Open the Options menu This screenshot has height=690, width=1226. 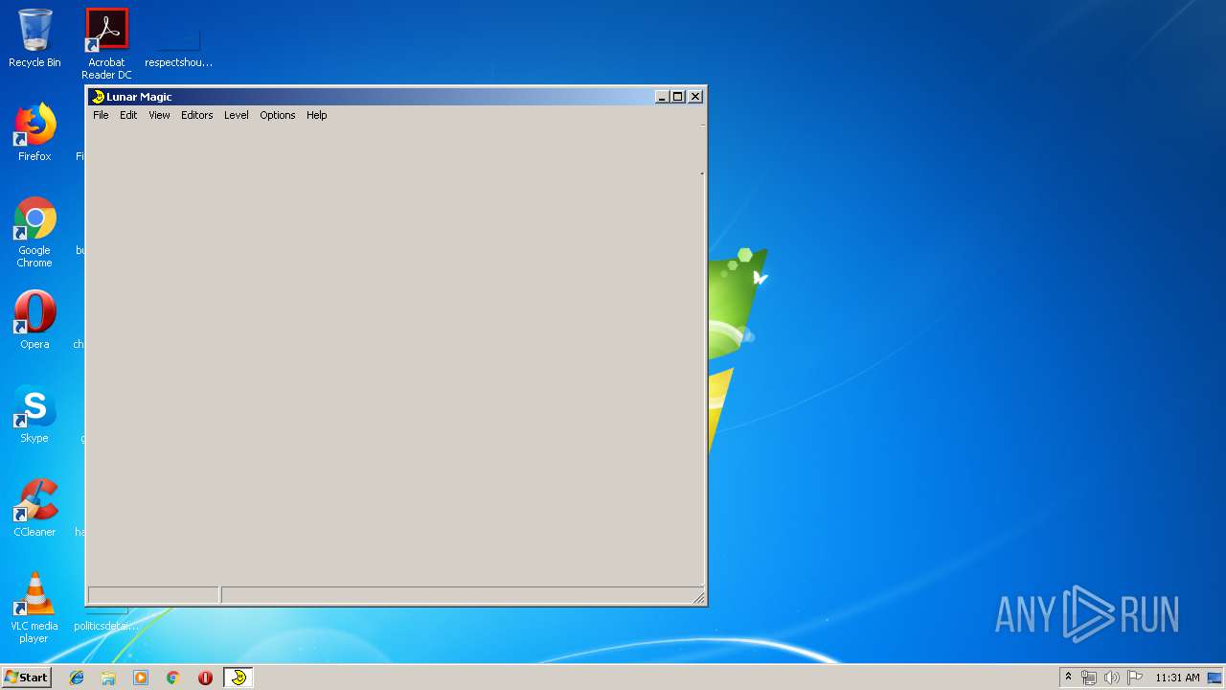coord(278,115)
